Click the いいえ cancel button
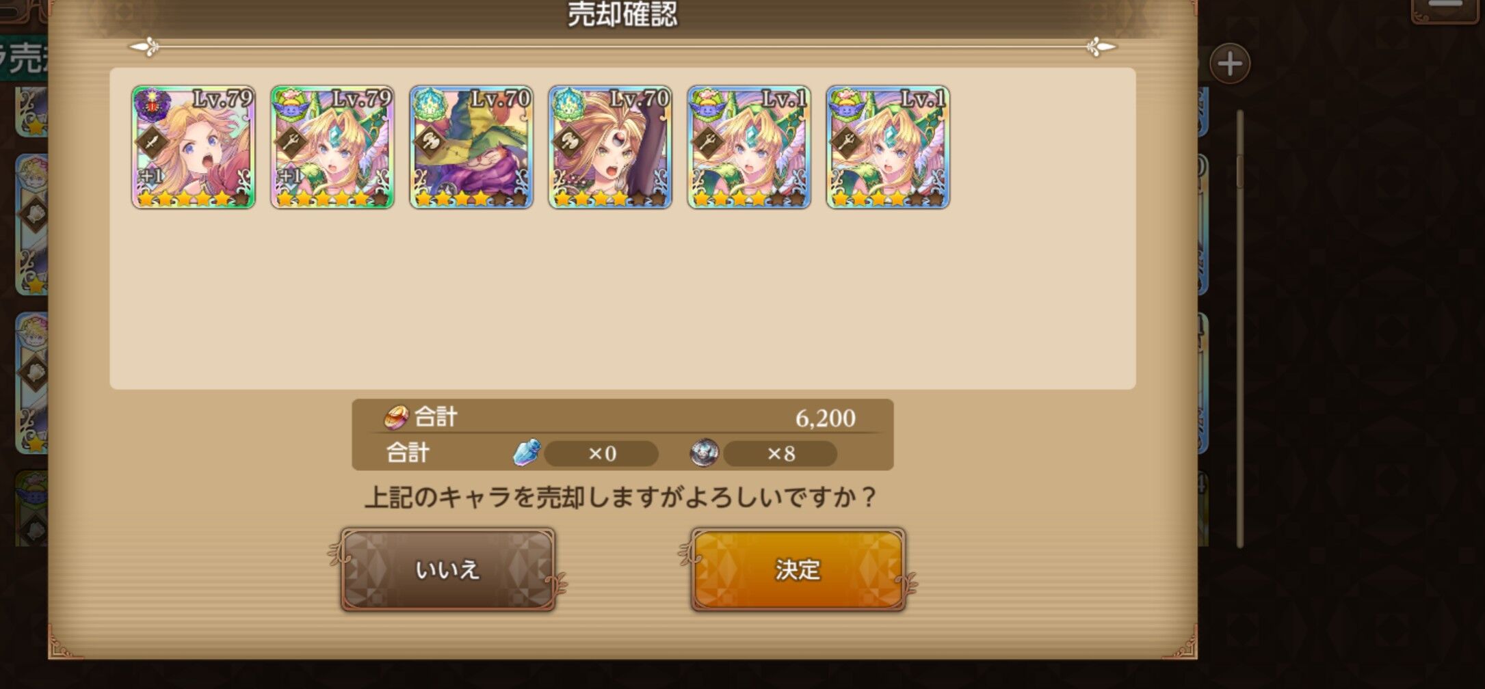Image resolution: width=1485 pixels, height=689 pixels. [448, 569]
